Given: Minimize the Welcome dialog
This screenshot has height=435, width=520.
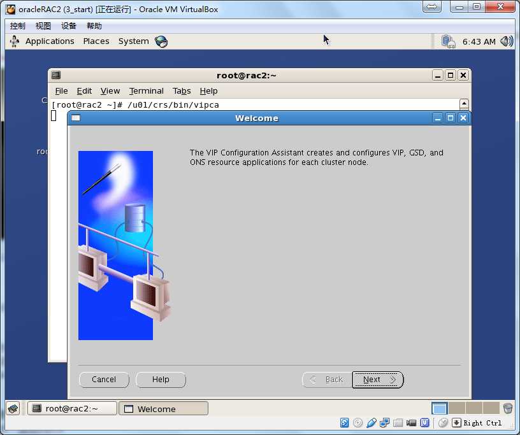Looking at the screenshot, I should click(438, 118).
